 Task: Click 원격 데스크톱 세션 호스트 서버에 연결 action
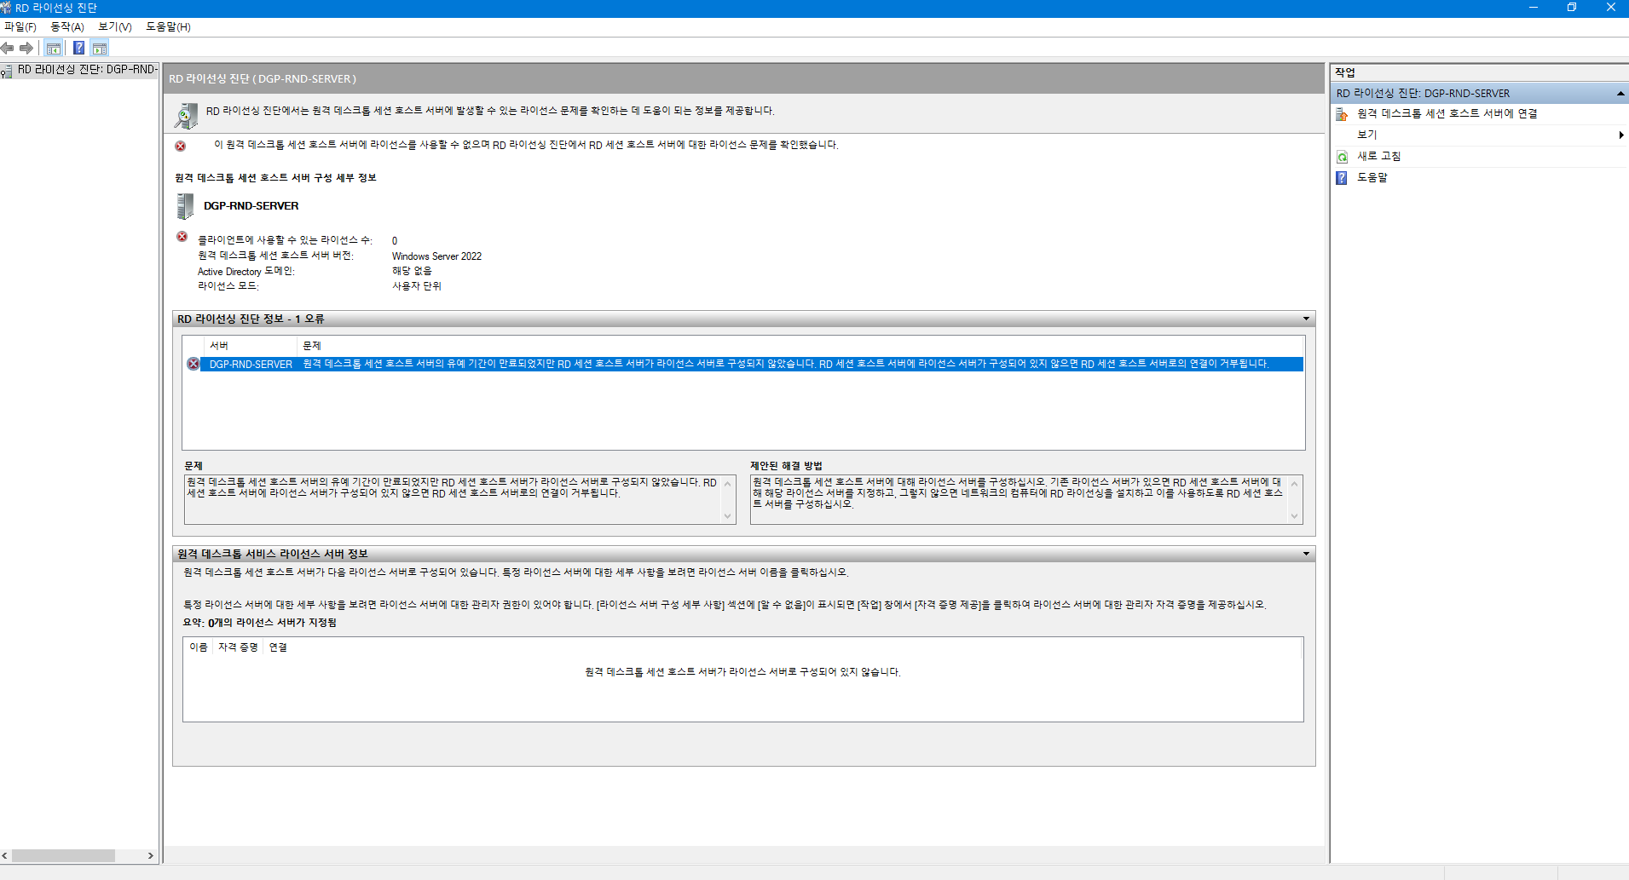1447,114
